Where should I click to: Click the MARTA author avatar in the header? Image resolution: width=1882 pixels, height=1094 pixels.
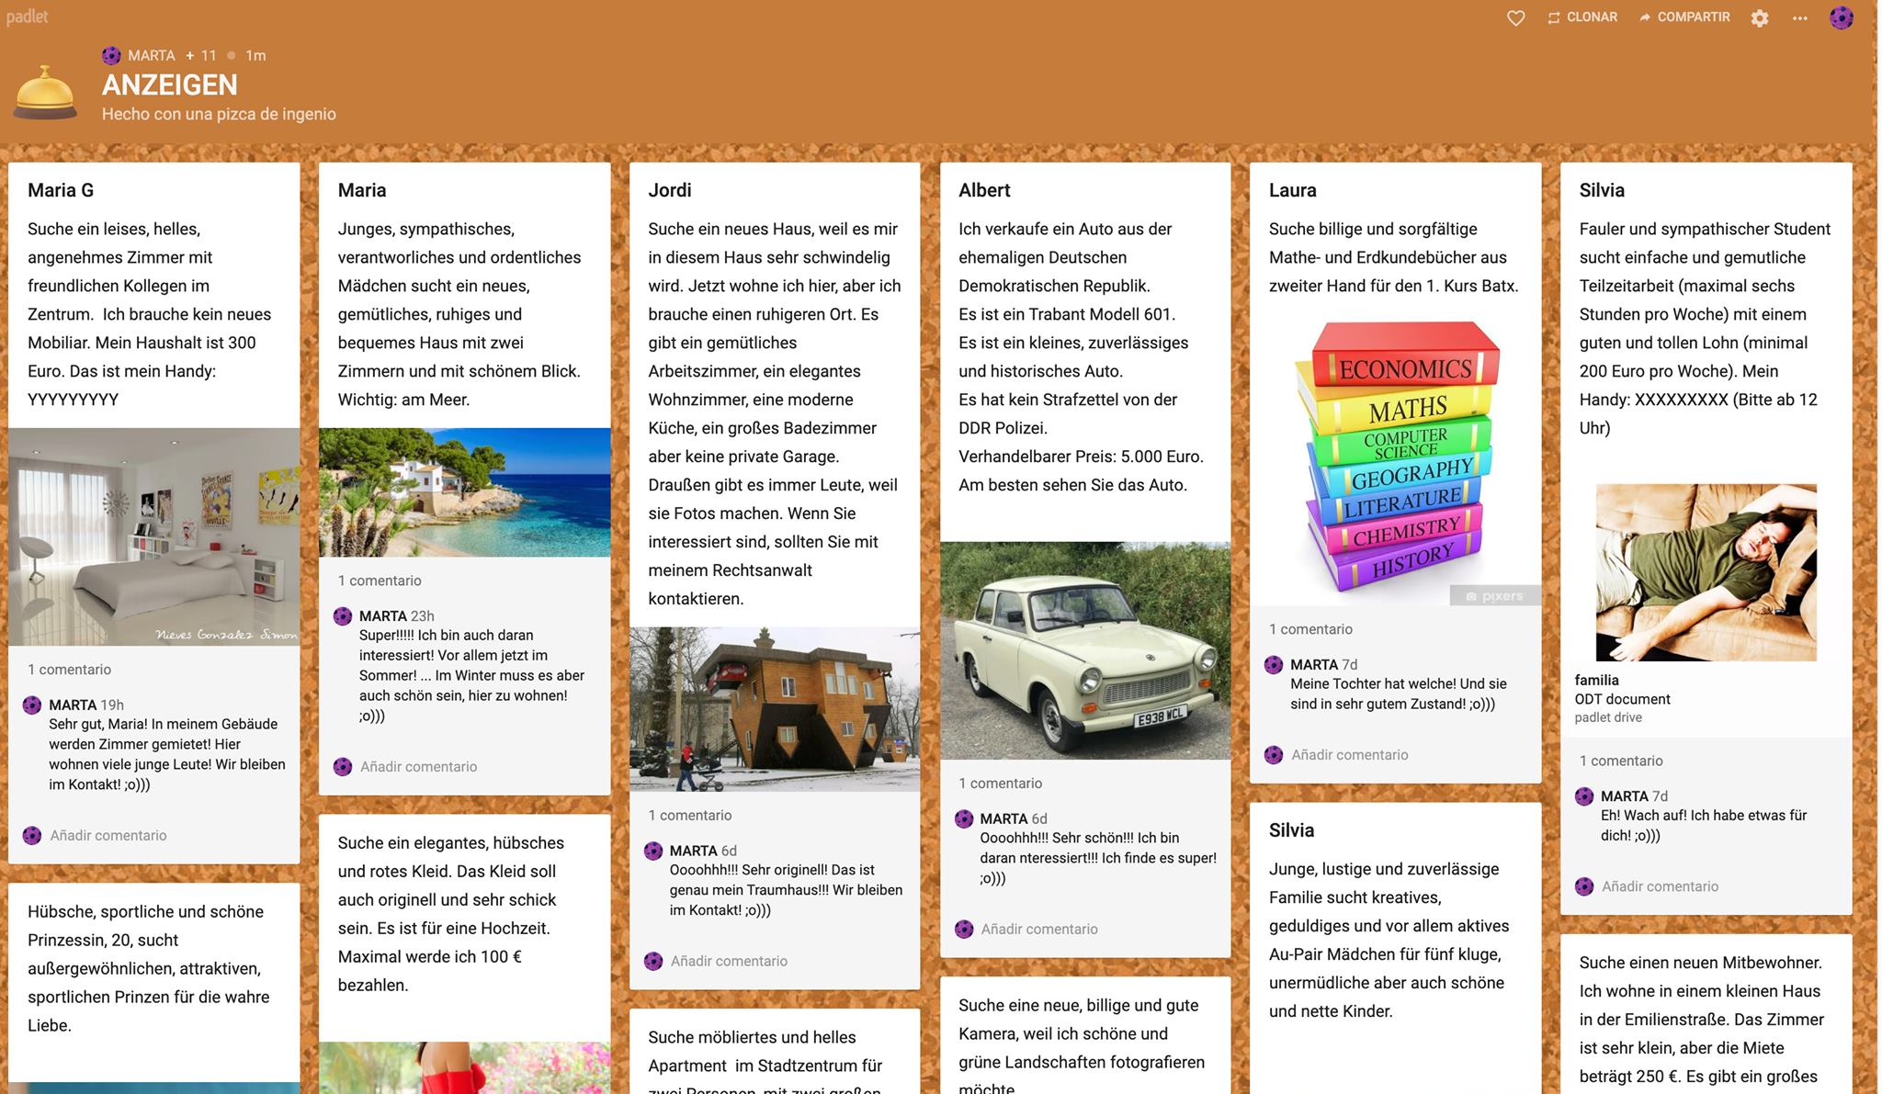(111, 55)
